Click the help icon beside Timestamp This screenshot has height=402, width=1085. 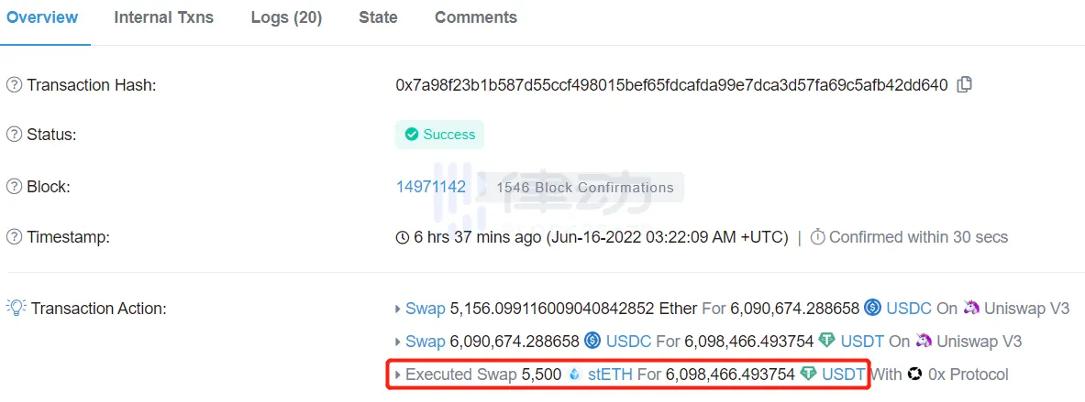[x=14, y=237]
